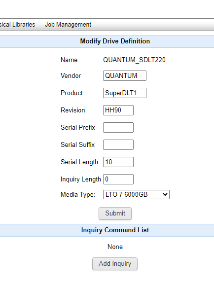Screen dimensions: 214x286
Task: Select the Revision box with HH90
Action: coord(118,110)
